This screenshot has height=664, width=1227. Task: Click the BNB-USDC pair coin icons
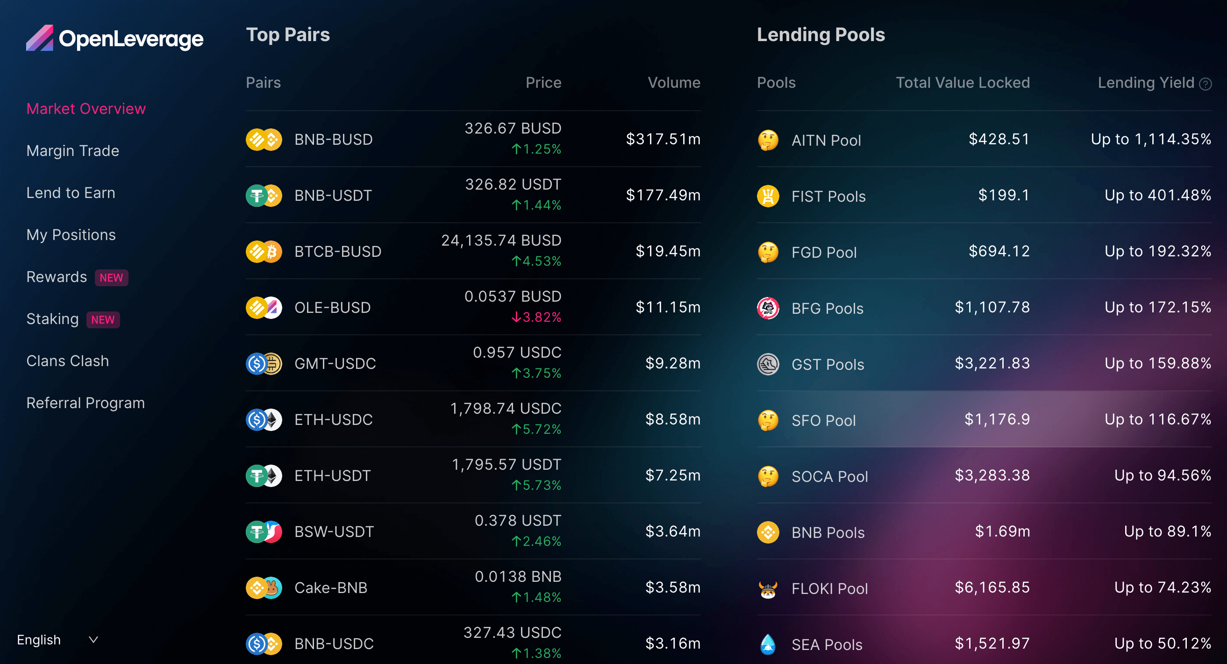pyautogui.click(x=264, y=643)
